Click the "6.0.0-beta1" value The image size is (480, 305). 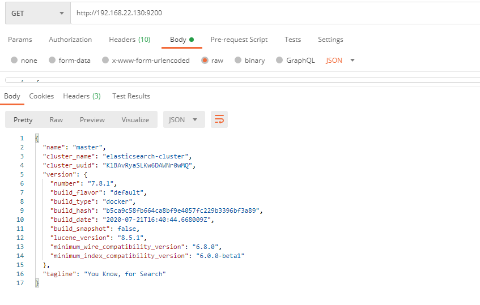click(220, 256)
